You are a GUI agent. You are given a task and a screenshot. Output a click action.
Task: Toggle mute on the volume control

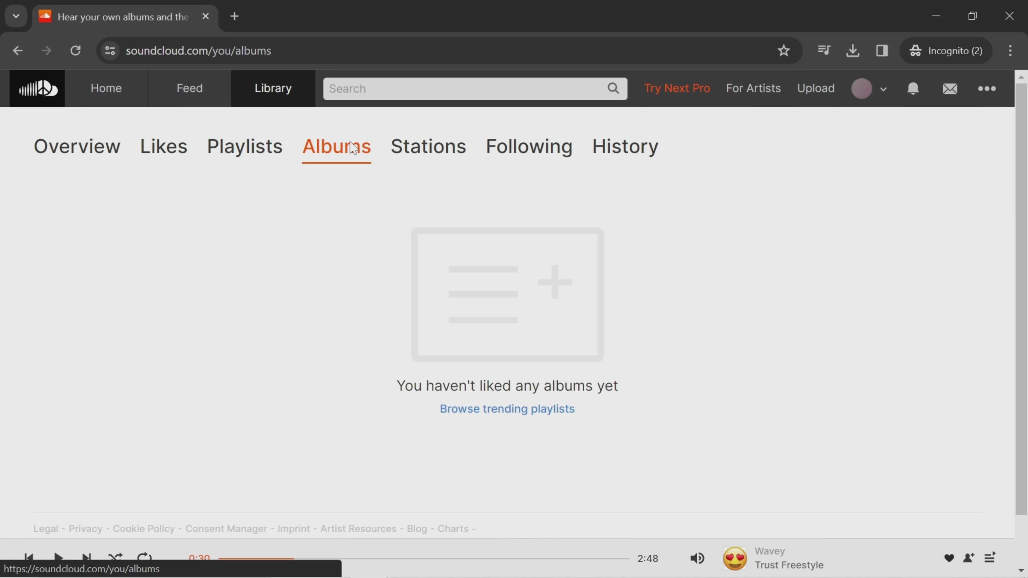coord(698,558)
